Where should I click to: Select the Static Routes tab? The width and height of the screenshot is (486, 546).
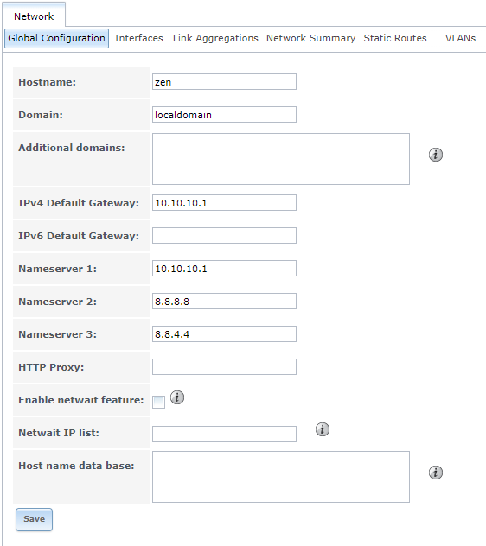(x=395, y=38)
